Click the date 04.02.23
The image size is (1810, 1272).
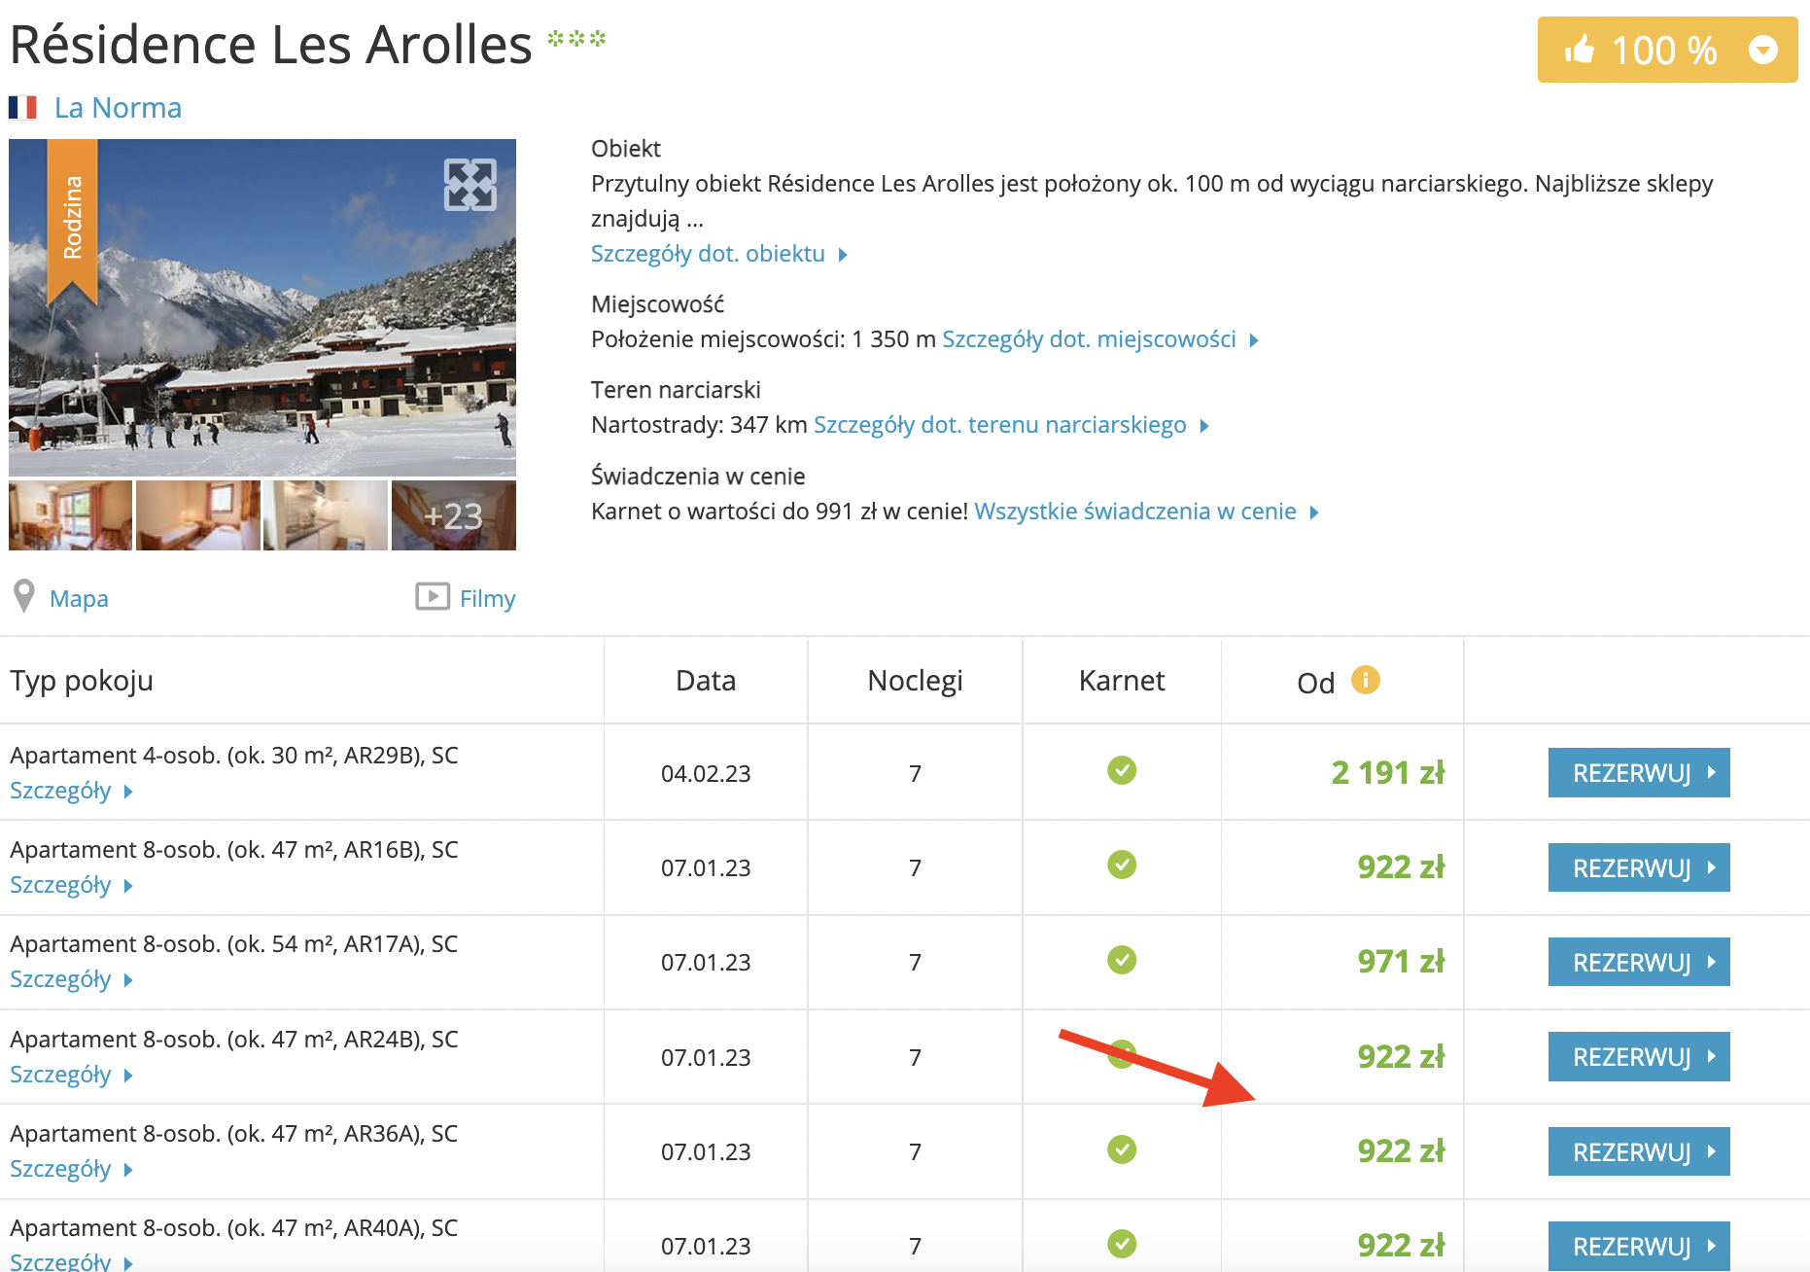click(706, 774)
